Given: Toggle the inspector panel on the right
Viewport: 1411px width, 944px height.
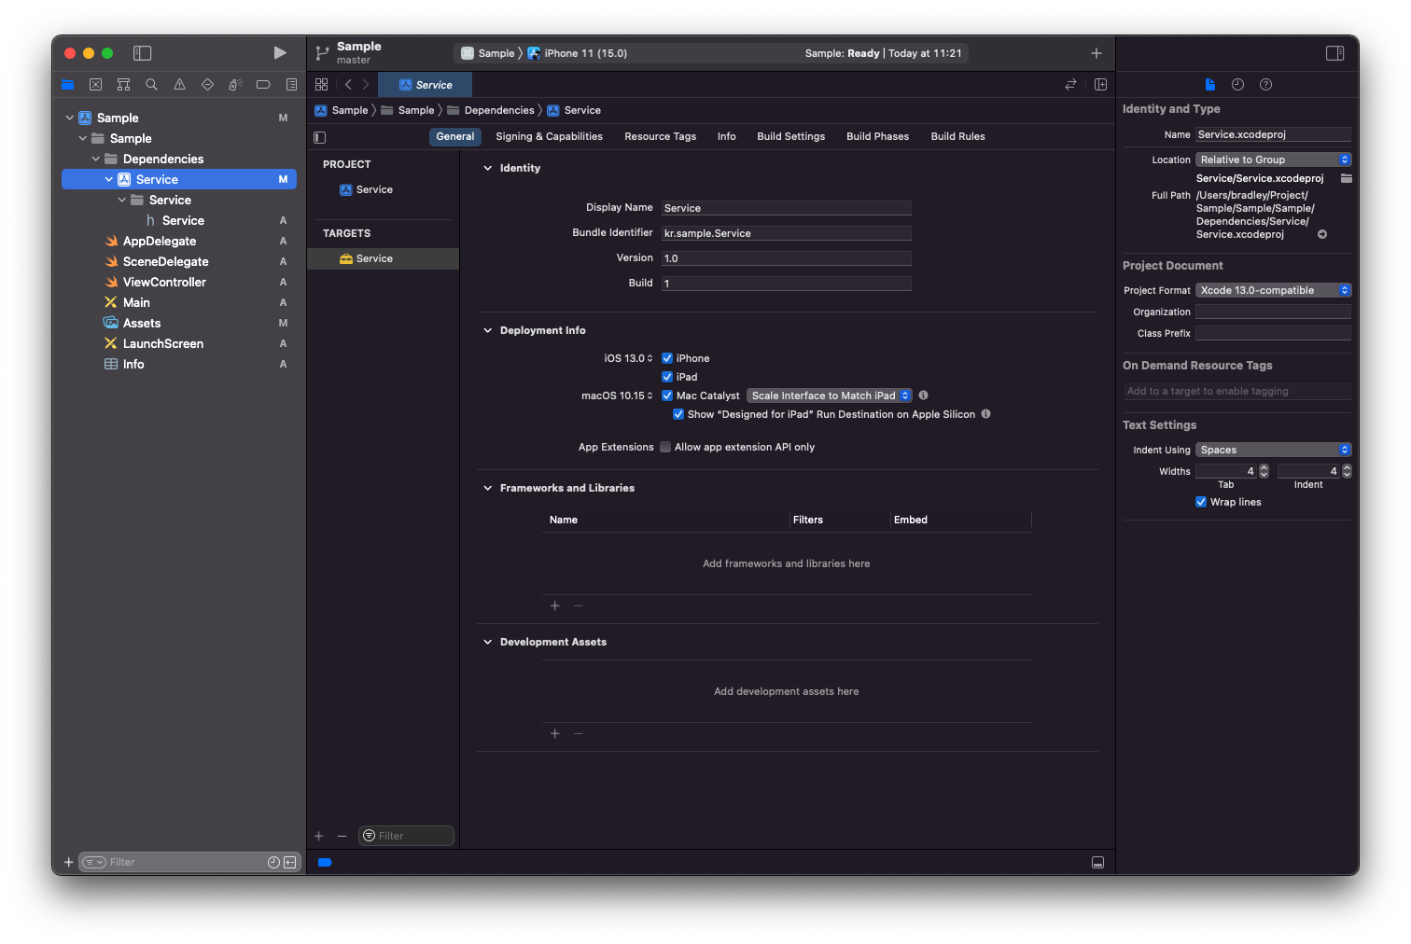Looking at the screenshot, I should coord(1334,53).
